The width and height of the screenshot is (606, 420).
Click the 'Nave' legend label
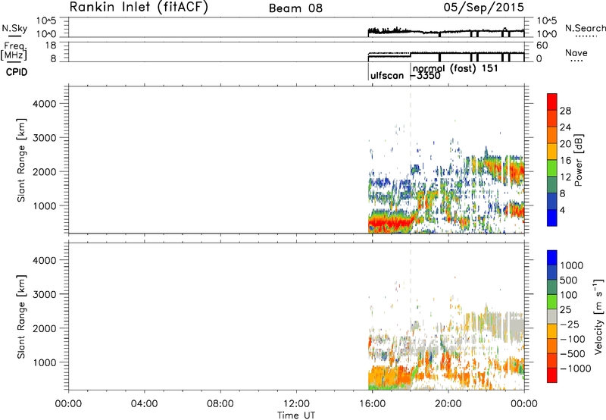pyautogui.click(x=576, y=53)
